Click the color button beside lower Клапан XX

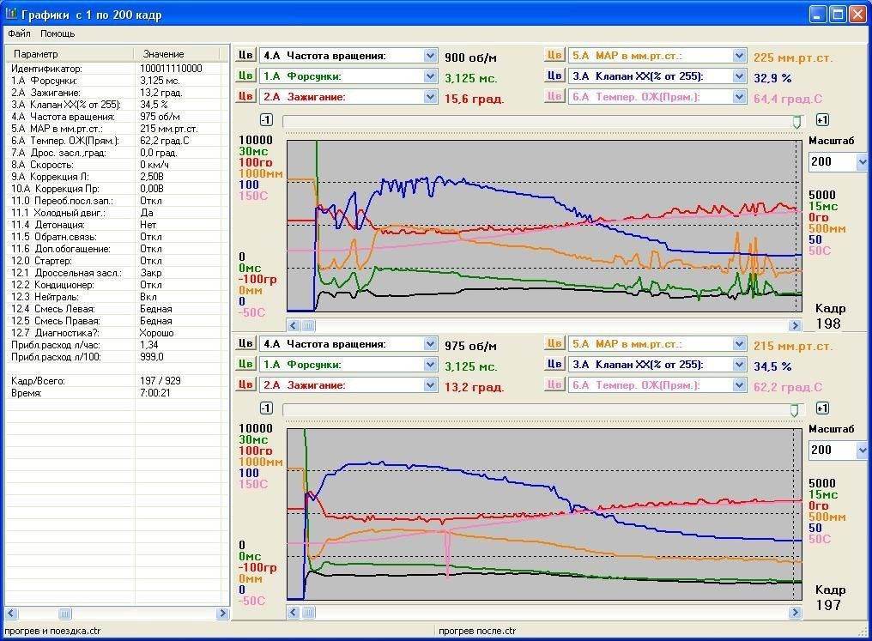[x=554, y=365]
